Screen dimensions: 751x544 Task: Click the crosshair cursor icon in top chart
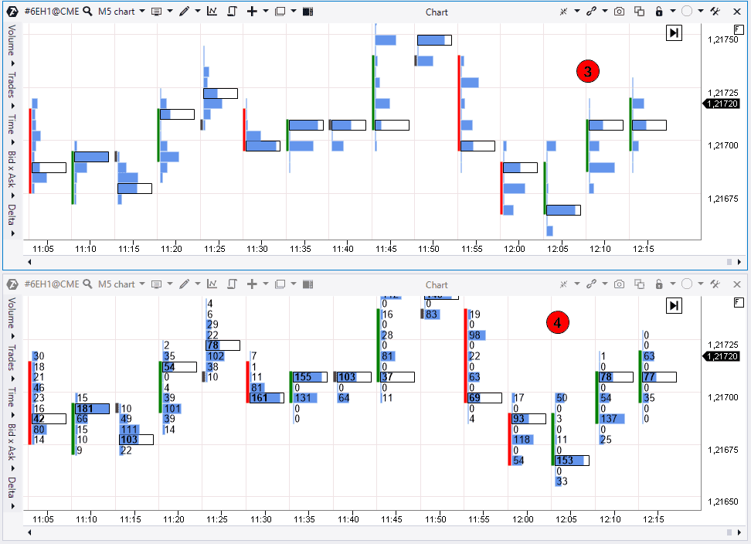(x=565, y=12)
